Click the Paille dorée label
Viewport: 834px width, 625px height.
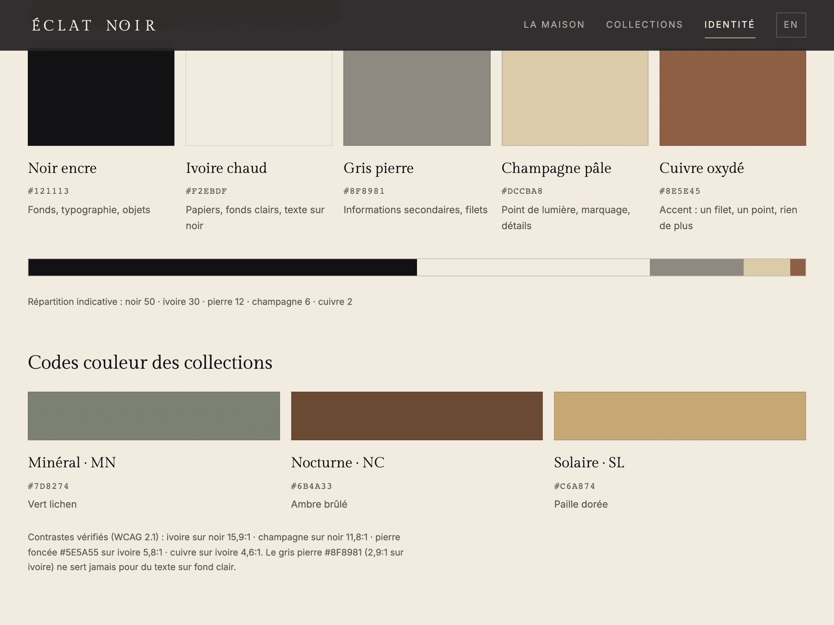pos(581,504)
